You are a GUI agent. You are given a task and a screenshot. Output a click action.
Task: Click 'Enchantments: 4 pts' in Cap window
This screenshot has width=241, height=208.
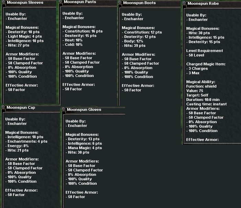[27, 141]
